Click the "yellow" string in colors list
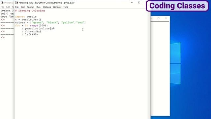 click(x=68, y=22)
